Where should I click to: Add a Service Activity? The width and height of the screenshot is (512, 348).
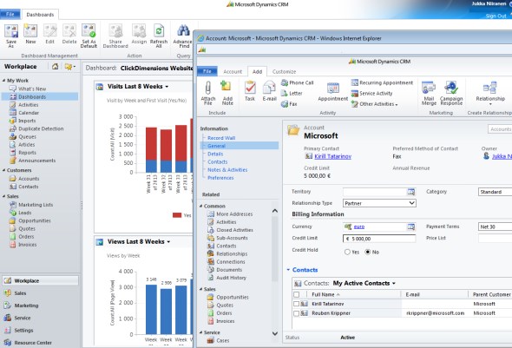371,94
